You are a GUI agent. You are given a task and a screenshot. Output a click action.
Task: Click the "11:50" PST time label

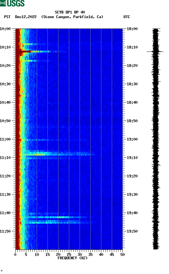[5, 231]
